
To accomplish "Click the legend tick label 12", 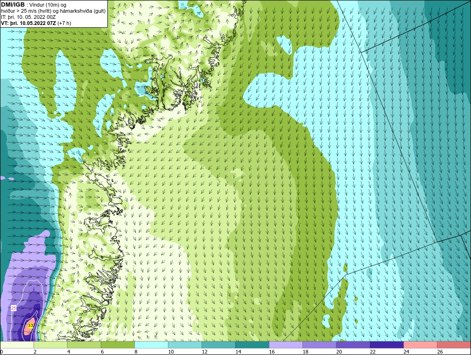I will point(204,352).
